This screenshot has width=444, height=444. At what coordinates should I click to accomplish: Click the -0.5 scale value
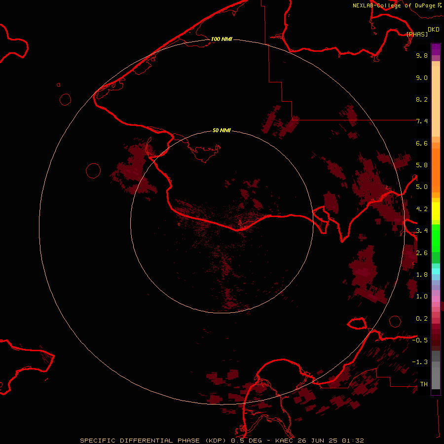click(x=420, y=340)
